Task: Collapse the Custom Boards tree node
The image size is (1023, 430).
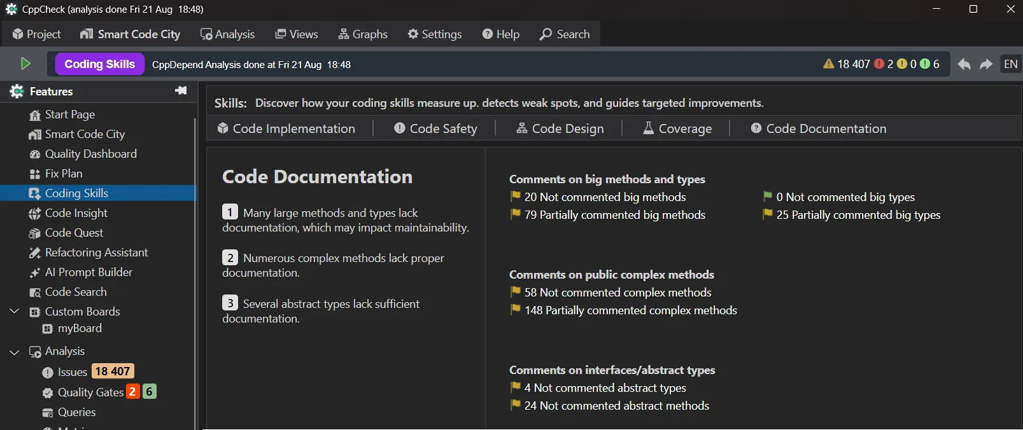Action: click(x=15, y=311)
